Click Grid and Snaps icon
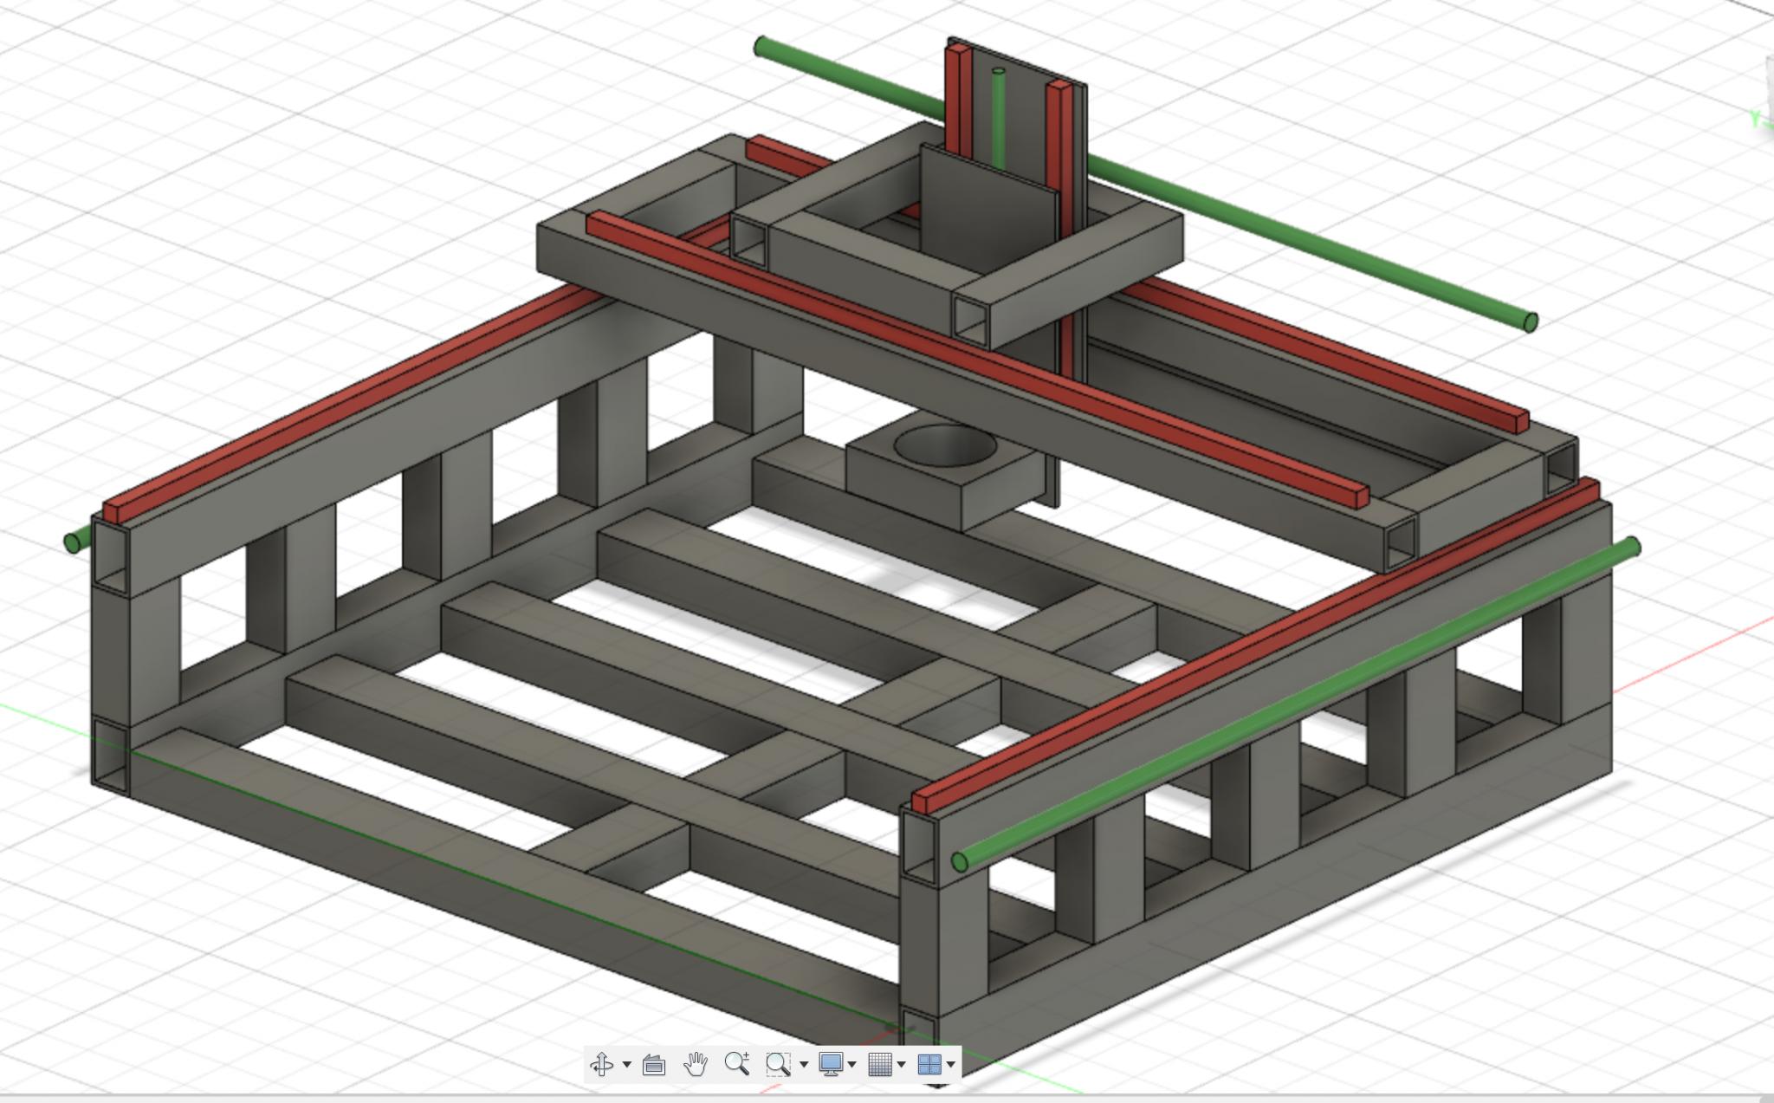The width and height of the screenshot is (1774, 1103). coord(880,1064)
